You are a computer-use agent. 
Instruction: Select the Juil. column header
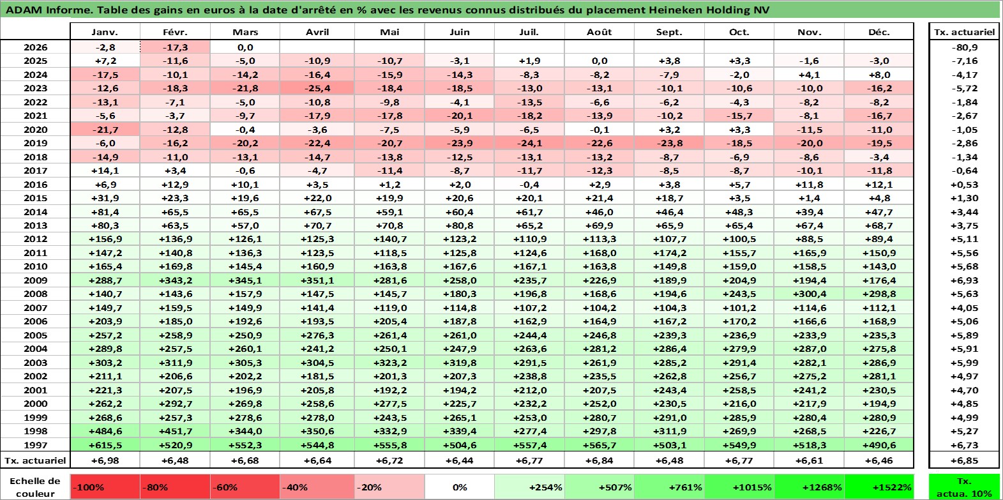(529, 32)
